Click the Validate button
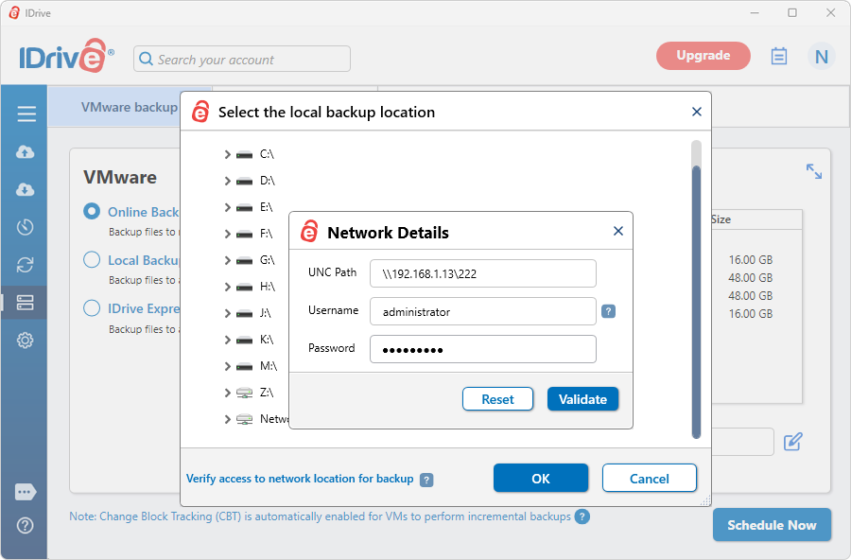 point(582,399)
